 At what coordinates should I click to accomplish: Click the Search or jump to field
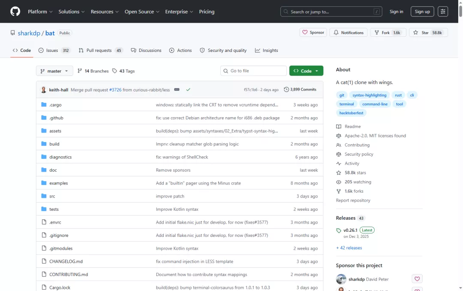[x=331, y=12]
